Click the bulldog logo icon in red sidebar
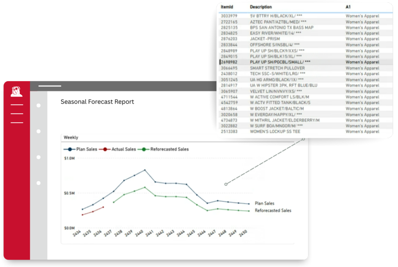The height and width of the screenshot is (267, 398). pos(16,92)
